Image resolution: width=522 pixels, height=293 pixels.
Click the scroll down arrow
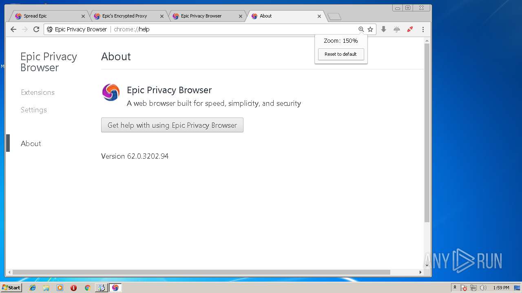click(427, 266)
